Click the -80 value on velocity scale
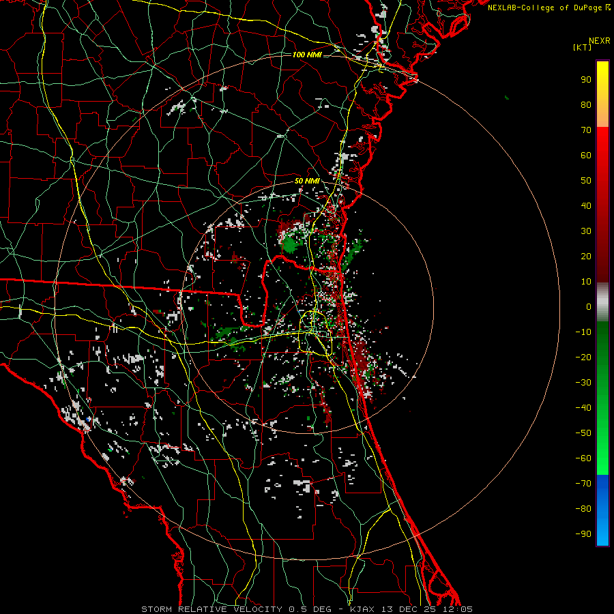 click(583, 509)
